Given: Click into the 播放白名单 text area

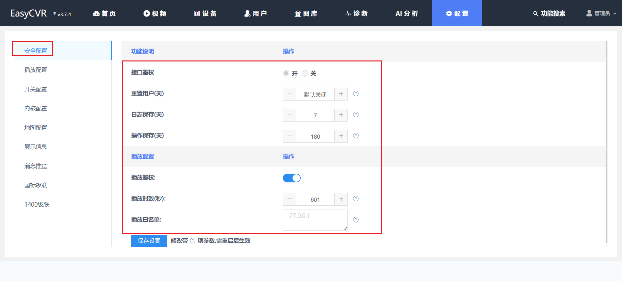Looking at the screenshot, I should (315, 220).
